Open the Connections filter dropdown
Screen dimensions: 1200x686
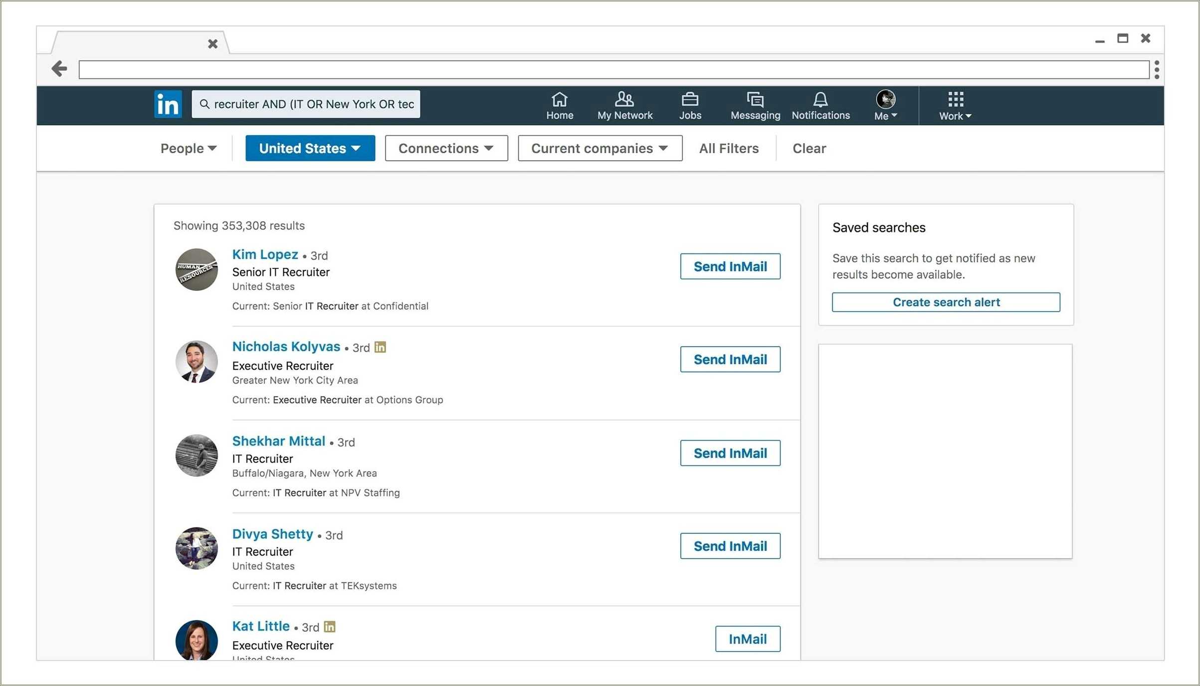click(x=446, y=148)
